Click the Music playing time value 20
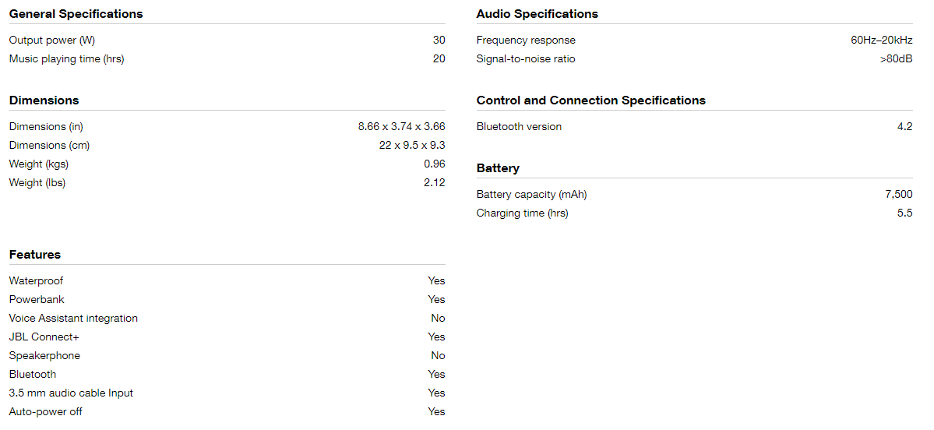This screenshot has width=934, height=430. (439, 59)
